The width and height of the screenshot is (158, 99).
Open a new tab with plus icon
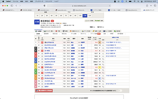[x=151, y=6]
